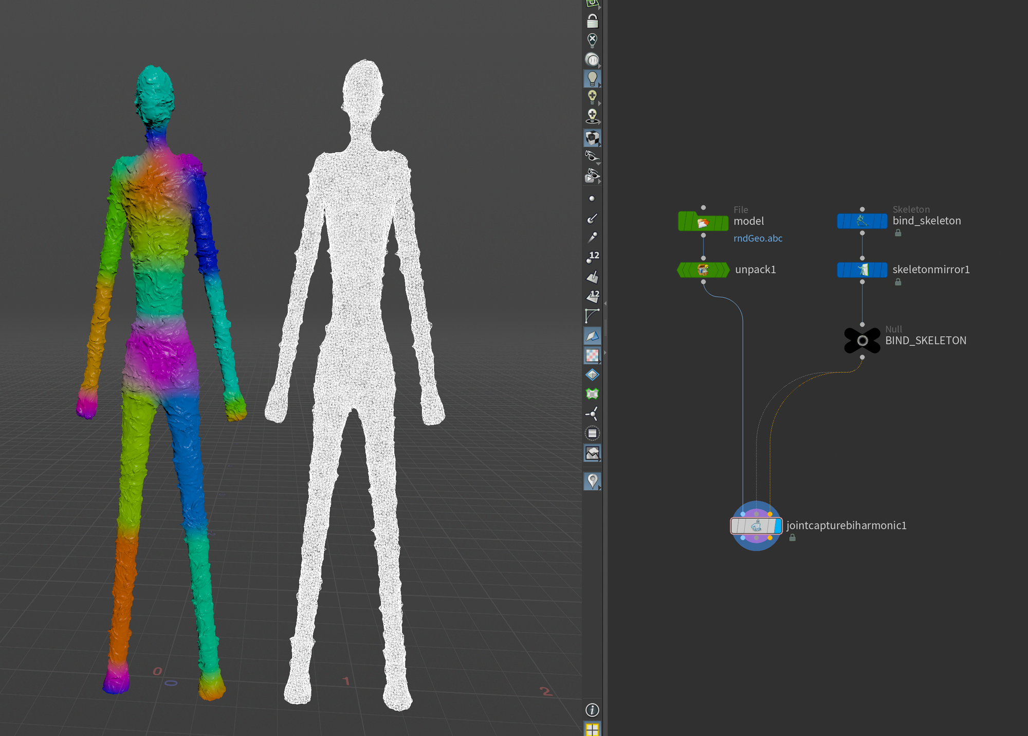
Task: Toggle display point normals icon
Action: pyautogui.click(x=592, y=218)
